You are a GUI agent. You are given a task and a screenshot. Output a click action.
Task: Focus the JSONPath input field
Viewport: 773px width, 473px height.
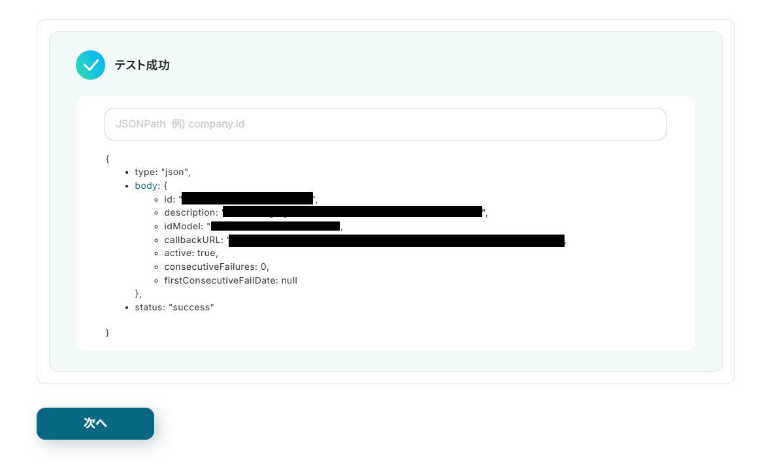pyautogui.click(x=385, y=124)
